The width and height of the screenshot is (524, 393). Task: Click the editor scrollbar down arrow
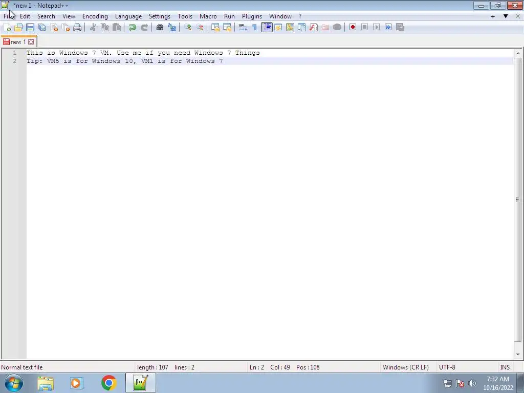click(518, 354)
